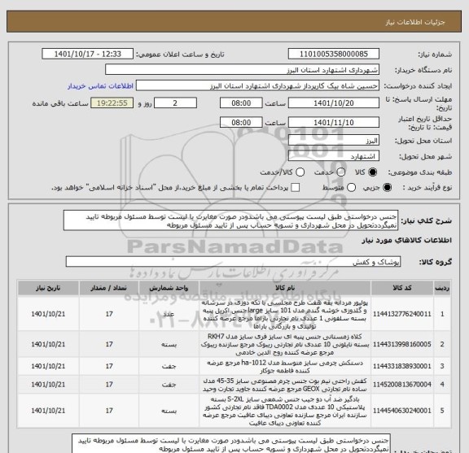The width and height of the screenshot is (469, 453).
Task: Click unit جفت in row 3
Action: click(169, 366)
